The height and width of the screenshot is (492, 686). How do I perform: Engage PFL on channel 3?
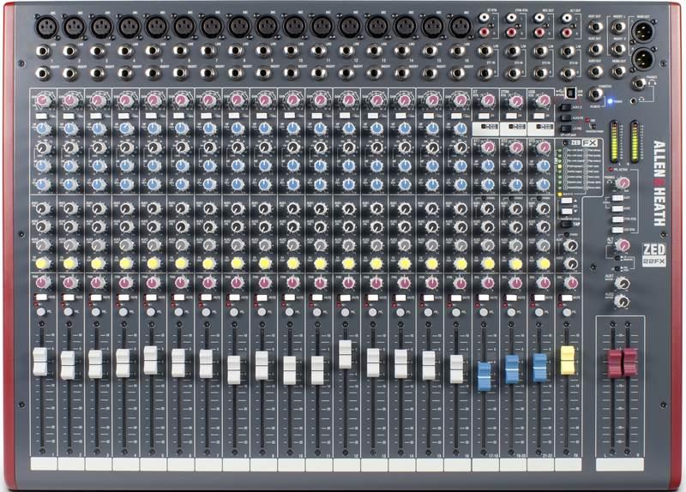coord(96,312)
